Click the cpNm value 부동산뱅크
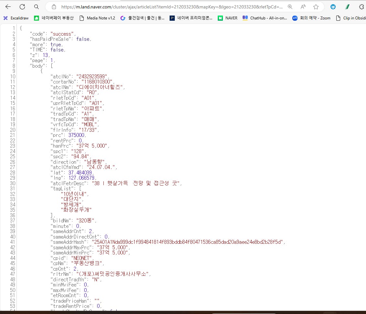This screenshot has width=366, height=314. pyautogui.click(x=87, y=263)
